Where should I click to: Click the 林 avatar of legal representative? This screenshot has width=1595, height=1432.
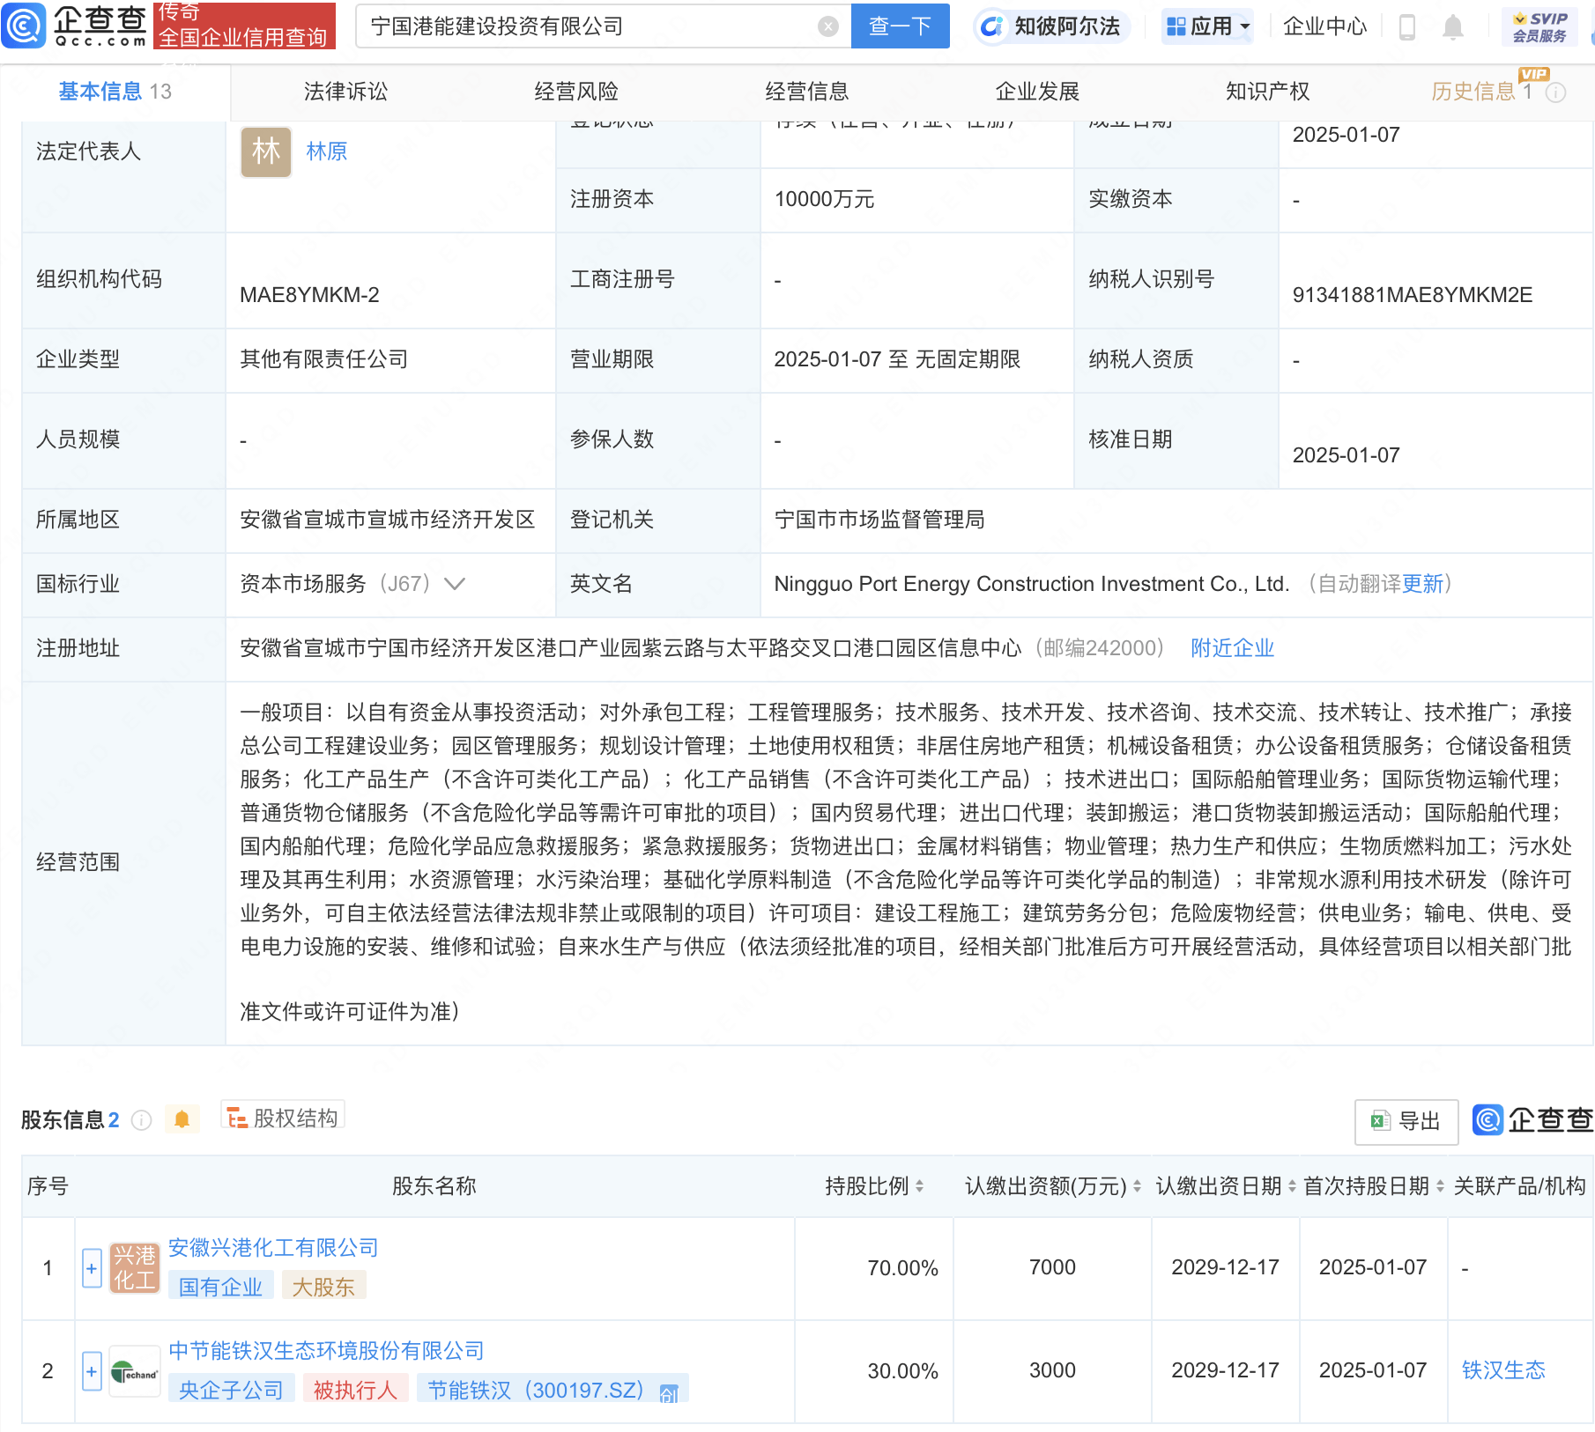tap(266, 151)
